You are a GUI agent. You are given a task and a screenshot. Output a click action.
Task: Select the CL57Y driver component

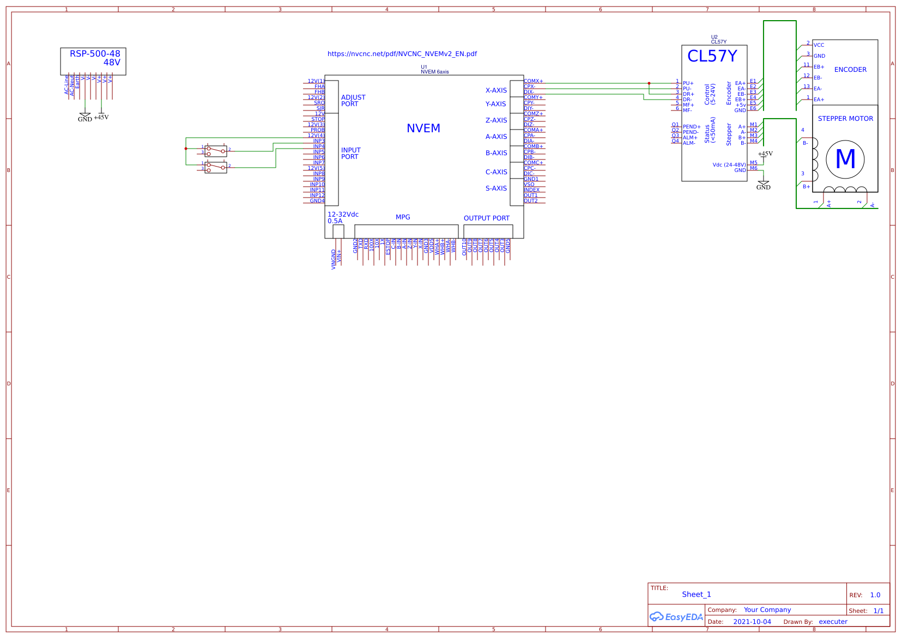(714, 54)
